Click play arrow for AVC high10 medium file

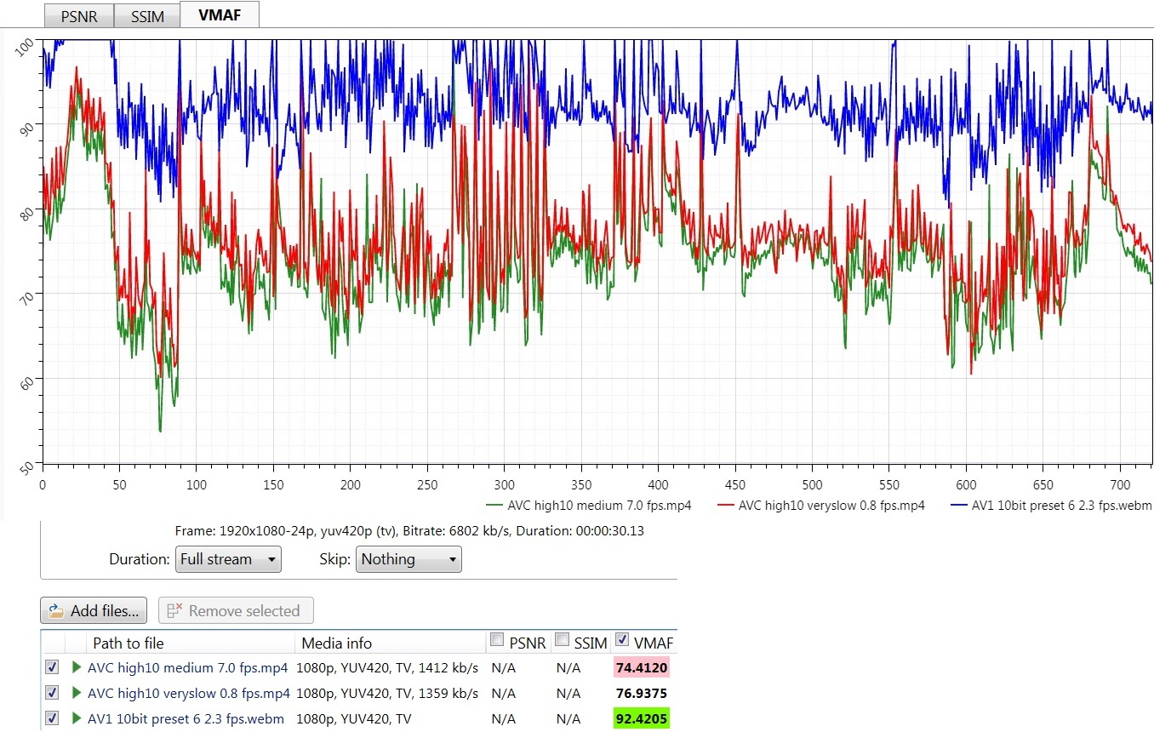pyautogui.click(x=77, y=667)
